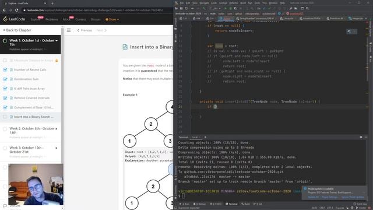
Task: Click Save All icon in IntelliJ toolbar
Action: click(181, 8)
